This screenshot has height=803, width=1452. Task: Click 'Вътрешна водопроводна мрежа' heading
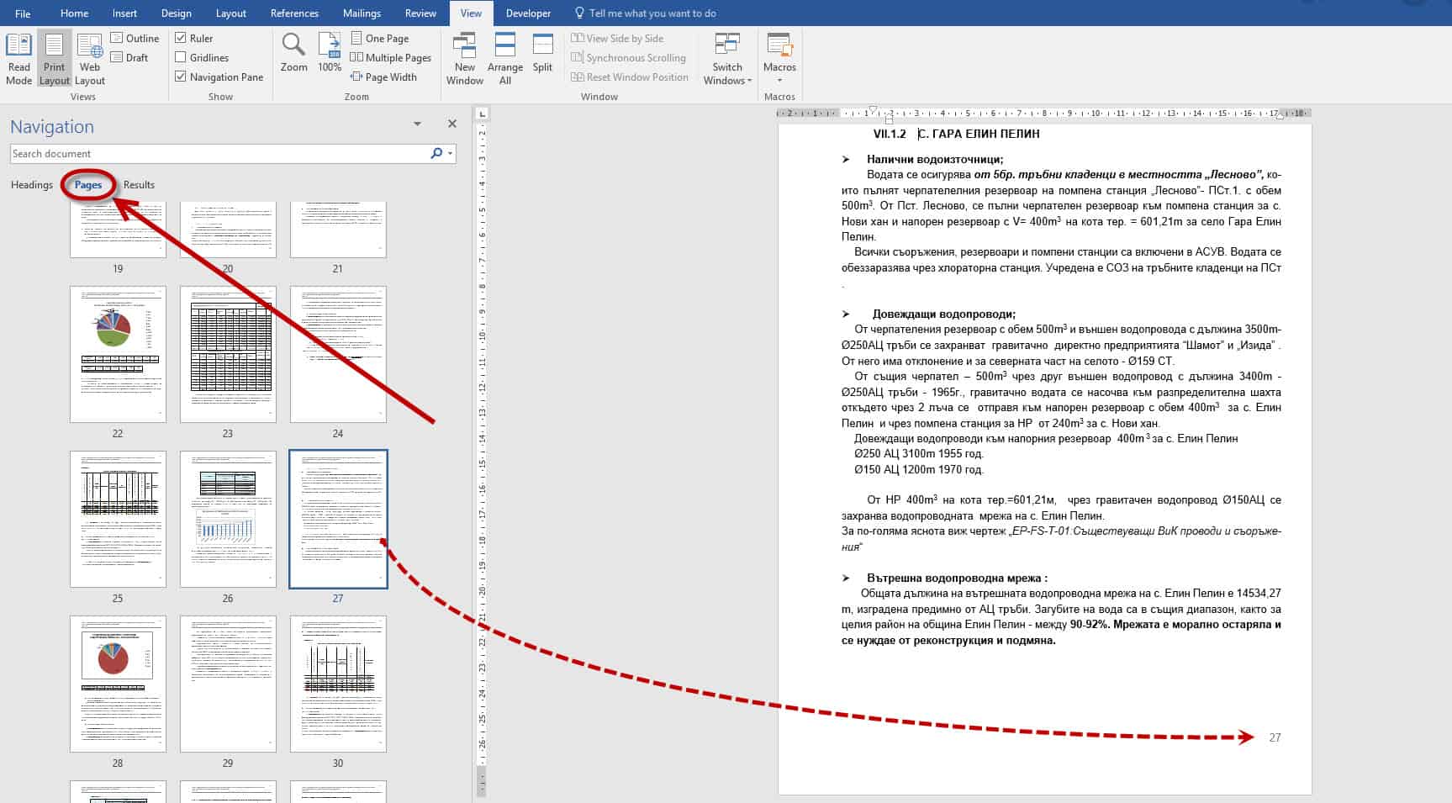coord(957,578)
